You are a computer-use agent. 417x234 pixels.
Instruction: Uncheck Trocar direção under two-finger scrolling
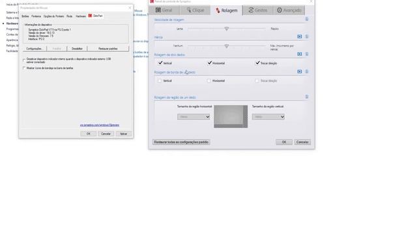coord(257,63)
